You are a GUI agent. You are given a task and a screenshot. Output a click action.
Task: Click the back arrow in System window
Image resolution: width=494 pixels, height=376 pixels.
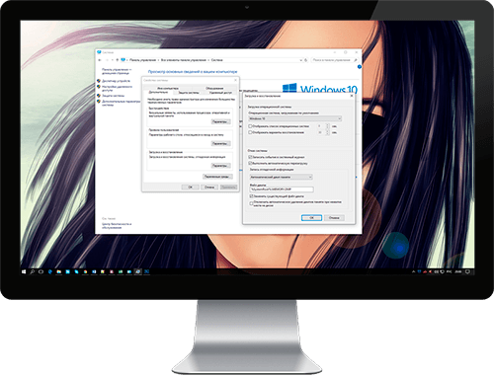coord(100,60)
